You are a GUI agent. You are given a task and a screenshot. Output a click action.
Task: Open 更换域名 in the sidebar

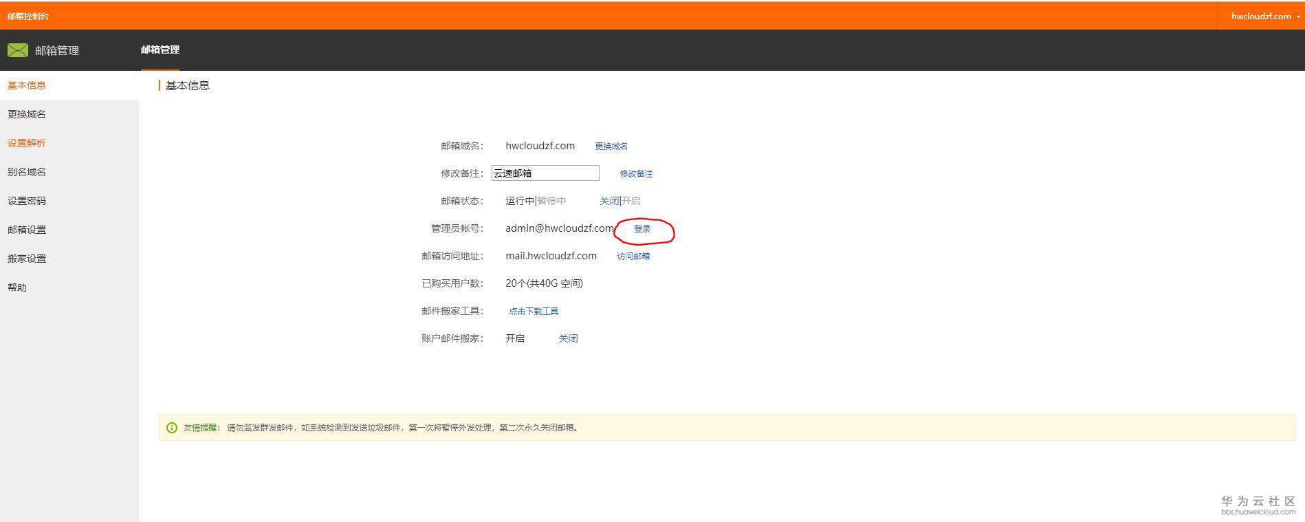tap(27, 114)
